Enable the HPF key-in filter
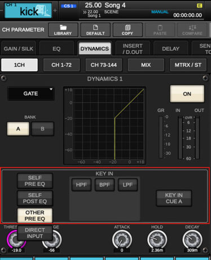The width and height of the screenshot is (211, 260). click(81, 185)
